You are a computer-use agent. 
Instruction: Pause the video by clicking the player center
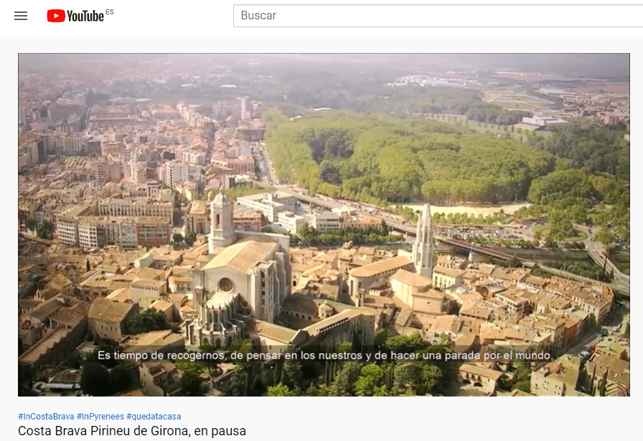click(324, 224)
